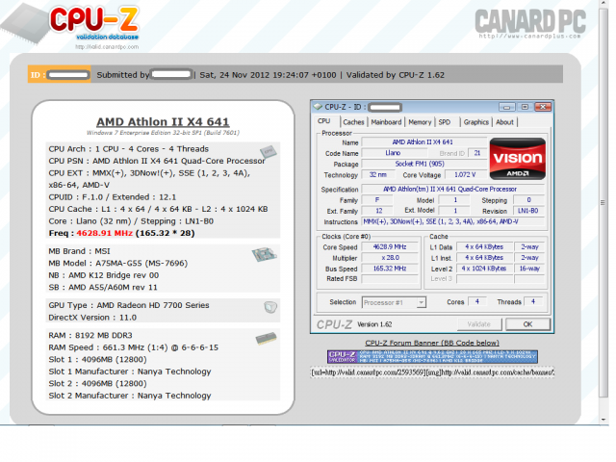Open the Memory tab
The image size is (616, 462).
[x=420, y=122]
